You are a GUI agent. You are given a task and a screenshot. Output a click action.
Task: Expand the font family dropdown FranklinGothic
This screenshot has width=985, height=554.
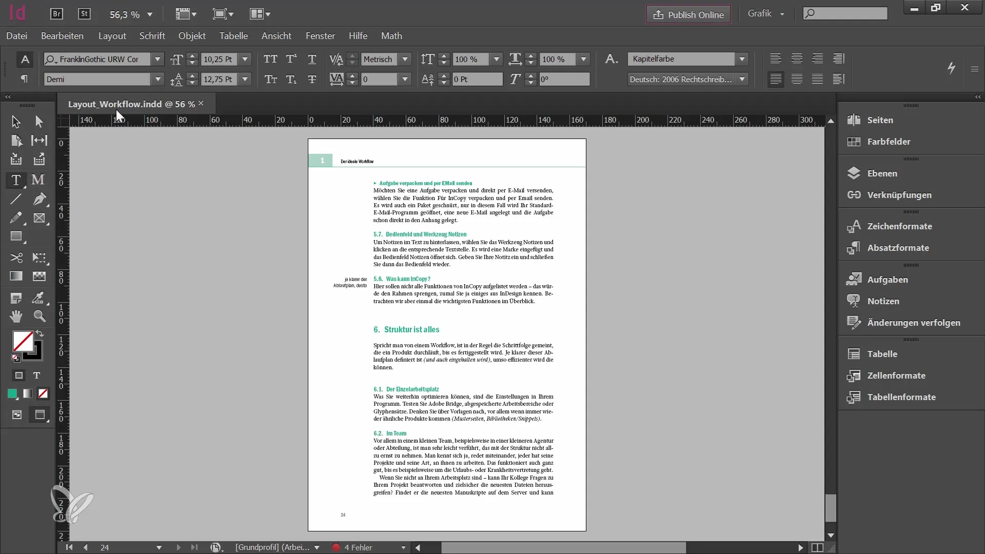tap(156, 59)
